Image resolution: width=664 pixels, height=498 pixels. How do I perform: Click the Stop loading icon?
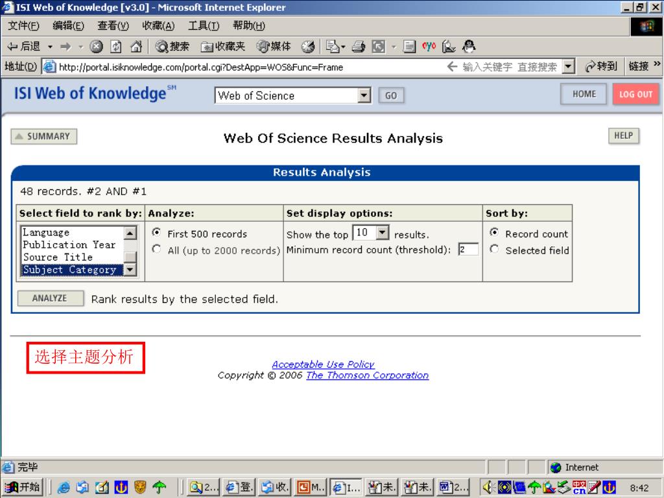click(97, 46)
